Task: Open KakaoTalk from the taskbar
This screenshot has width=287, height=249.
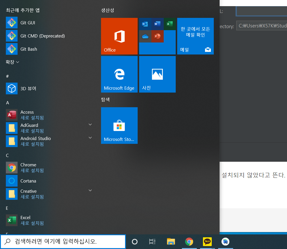Action: click(x=207, y=242)
